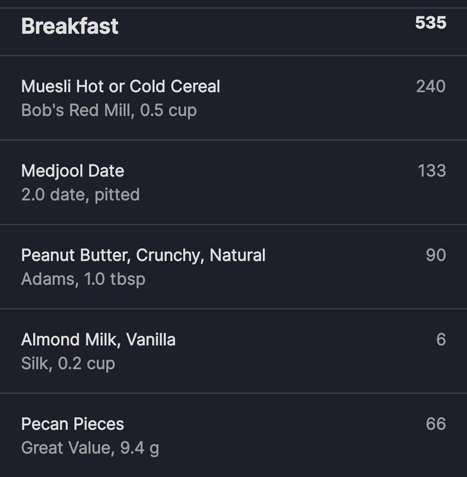Screen dimensions: 467x477
Task: Select the 0.5 cup serving of Muesli
Action: point(169,110)
